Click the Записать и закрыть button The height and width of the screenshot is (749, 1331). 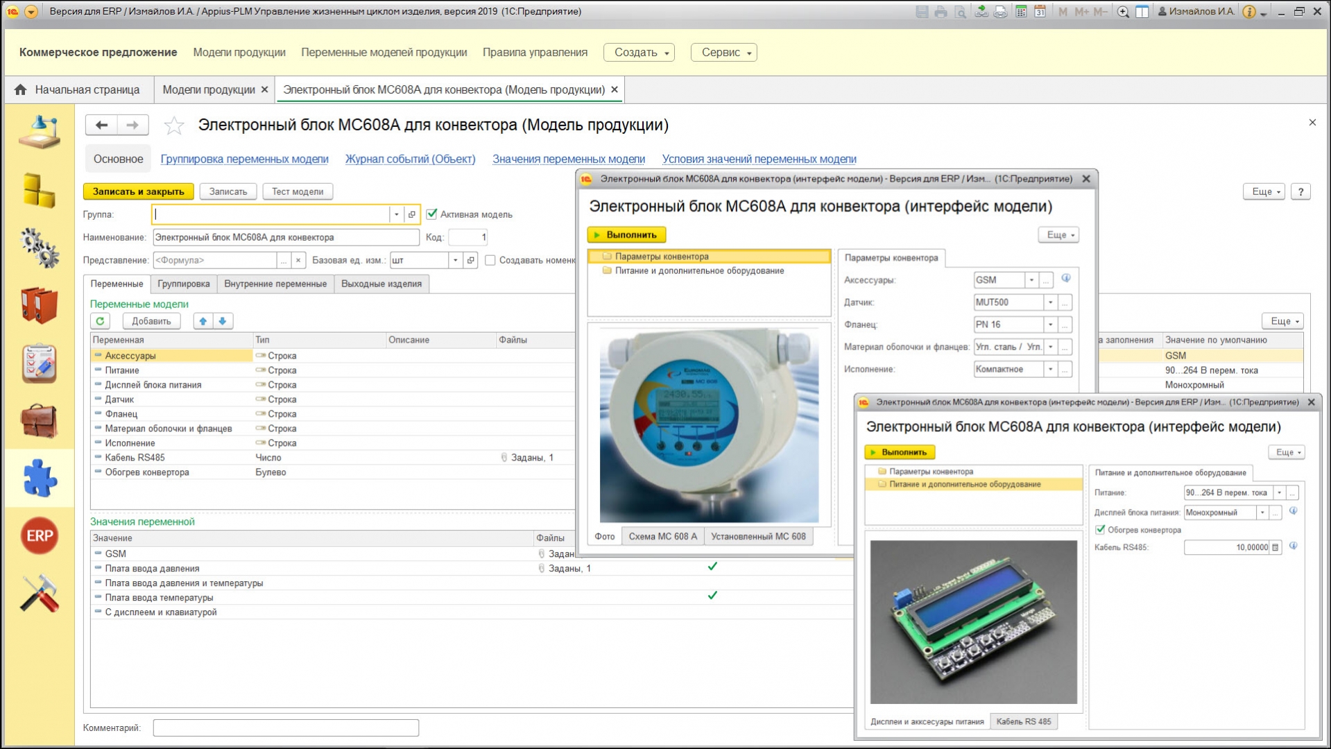139,191
